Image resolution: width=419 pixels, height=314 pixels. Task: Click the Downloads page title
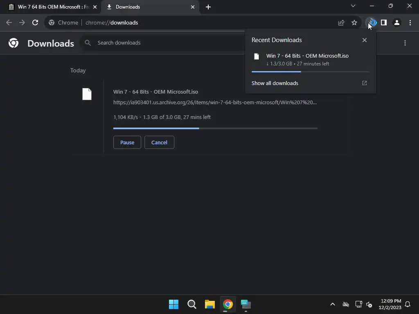(51, 43)
